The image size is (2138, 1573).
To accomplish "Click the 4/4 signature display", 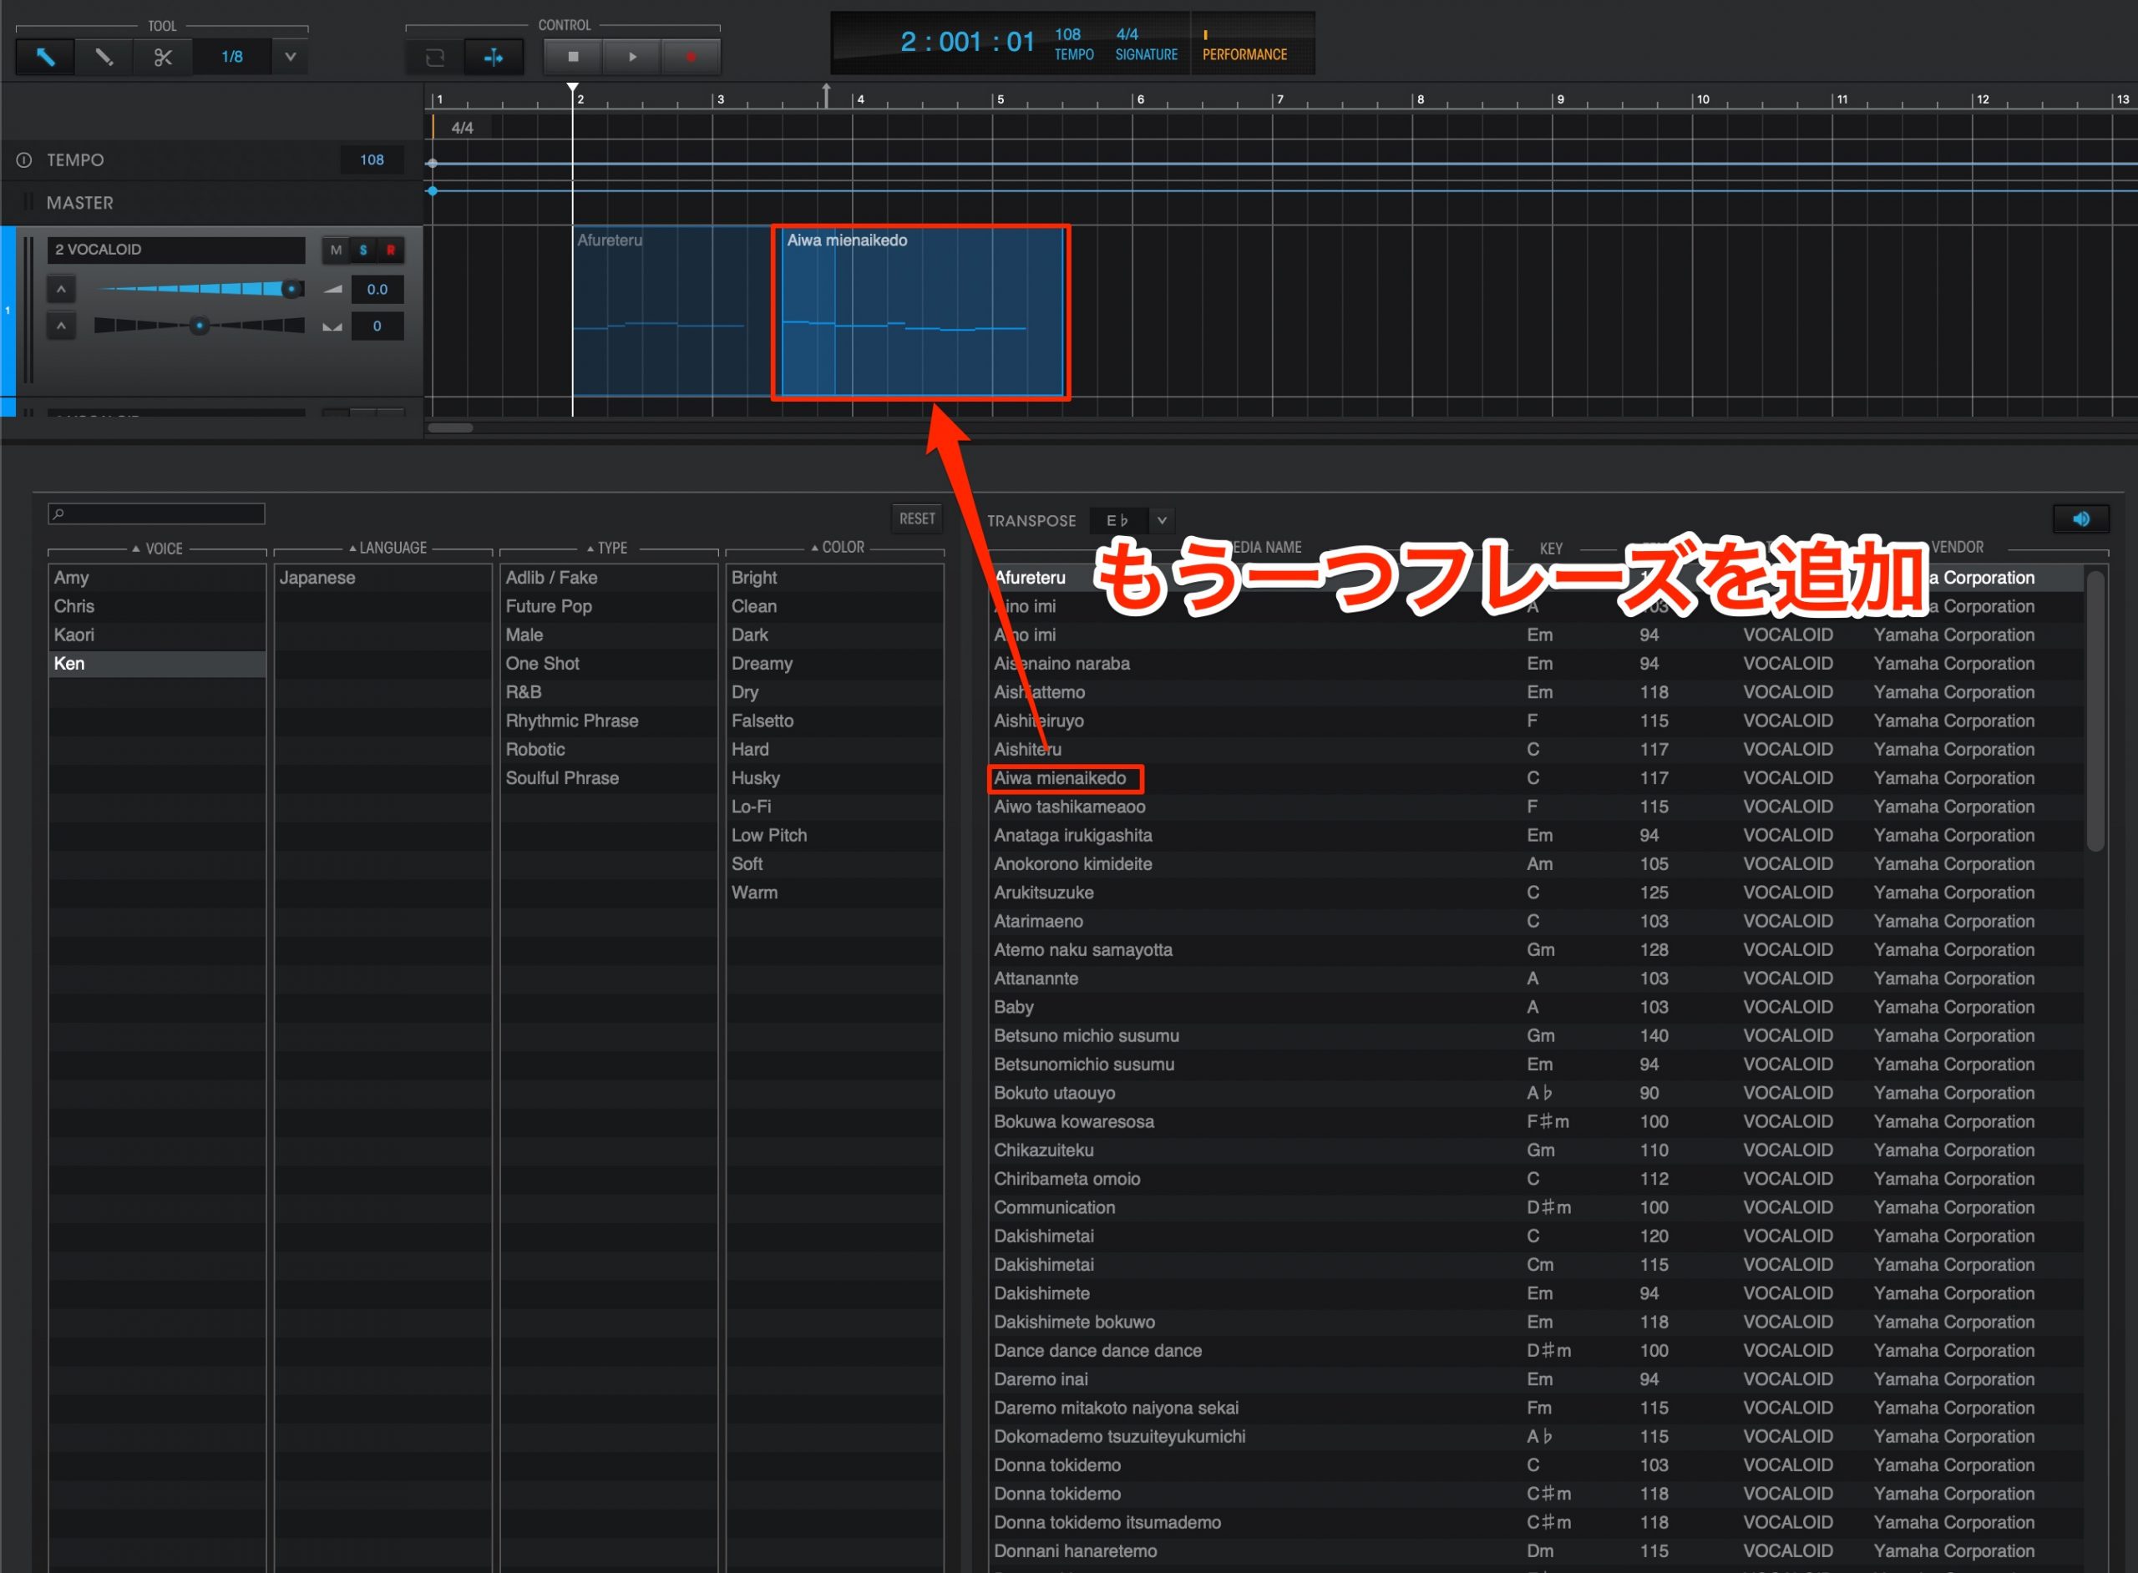I will (x=1127, y=34).
